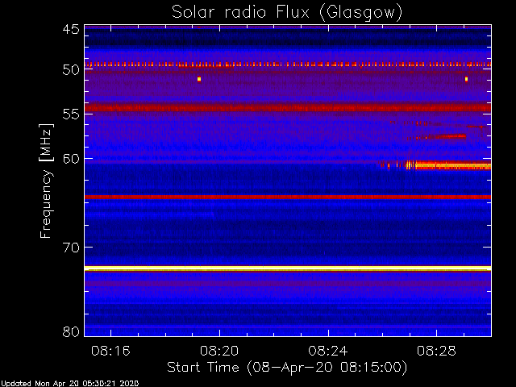Click the 'Frequency [MHz]' axis label

(46, 181)
